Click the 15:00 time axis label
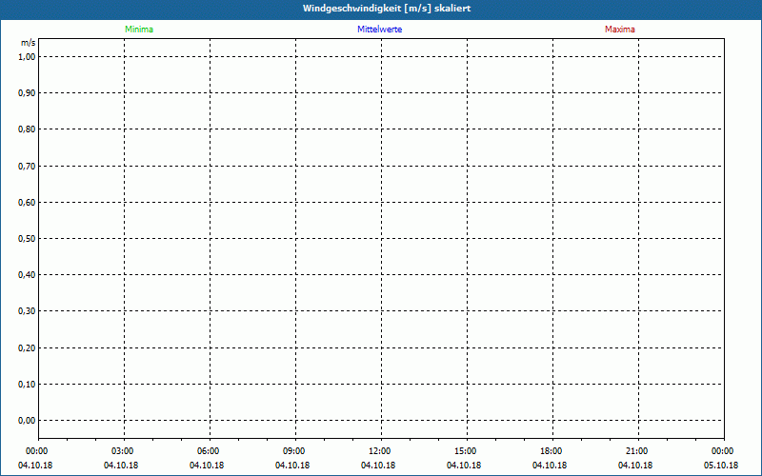This screenshot has height=476, width=762. point(466,451)
